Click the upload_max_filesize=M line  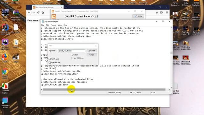(55, 85)
